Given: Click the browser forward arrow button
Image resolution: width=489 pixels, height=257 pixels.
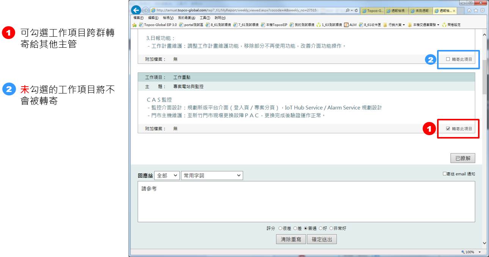Looking at the screenshot, I should point(145,11).
